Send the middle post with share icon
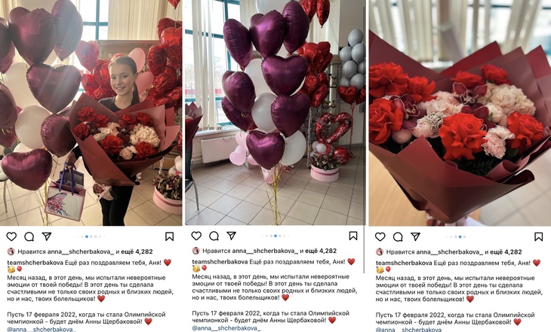 231,235
